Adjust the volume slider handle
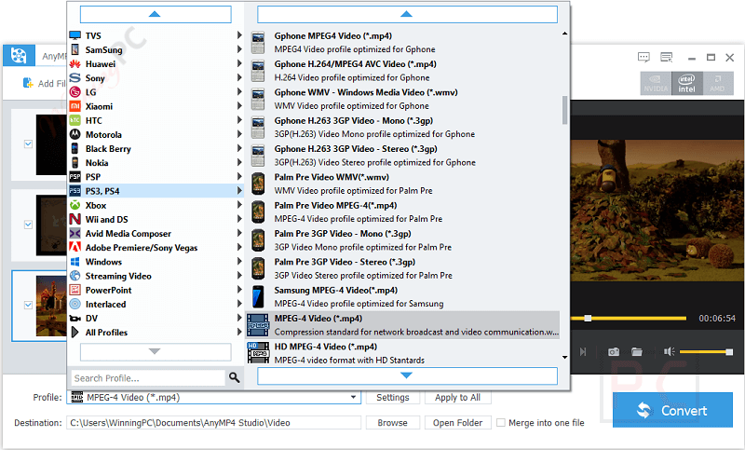The width and height of the screenshot is (745, 450). click(x=729, y=351)
